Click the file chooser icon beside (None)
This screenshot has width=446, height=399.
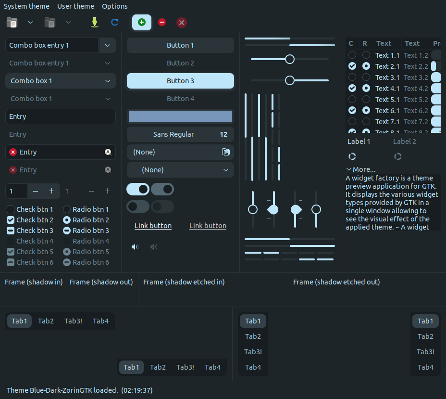(x=225, y=152)
